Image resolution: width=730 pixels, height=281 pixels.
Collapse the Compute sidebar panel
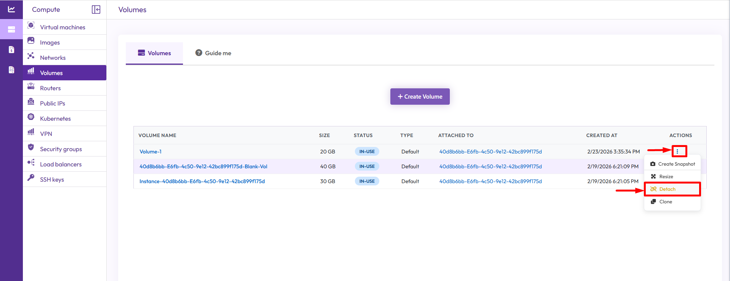[96, 10]
